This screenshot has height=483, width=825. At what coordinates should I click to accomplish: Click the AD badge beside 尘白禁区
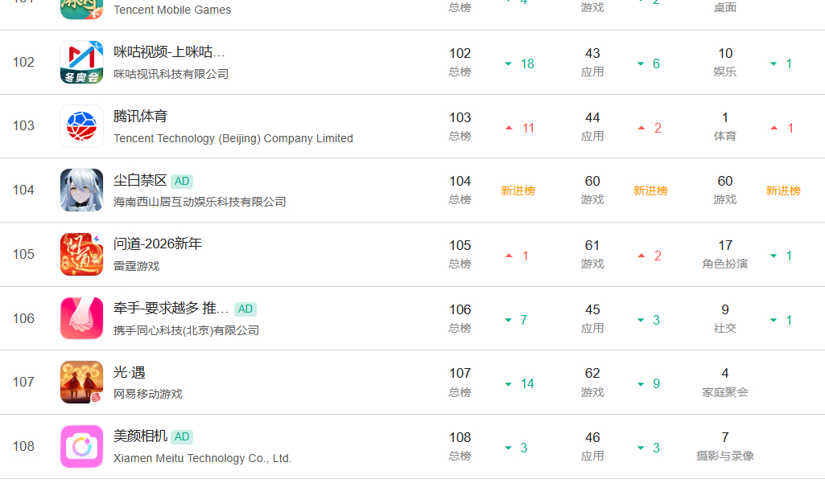point(182,181)
